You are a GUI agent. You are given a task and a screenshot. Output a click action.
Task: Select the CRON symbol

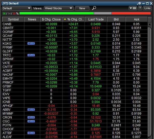(7, 117)
